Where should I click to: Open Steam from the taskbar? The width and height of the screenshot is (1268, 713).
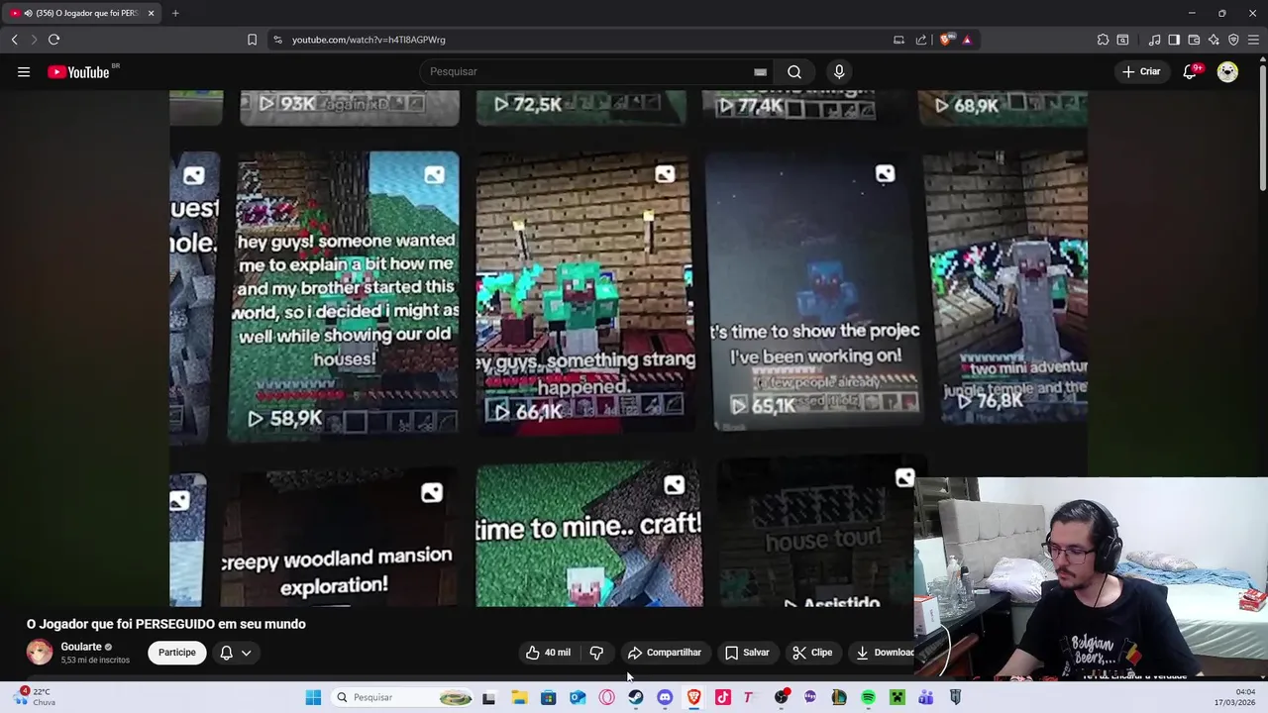tap(636, 697)
